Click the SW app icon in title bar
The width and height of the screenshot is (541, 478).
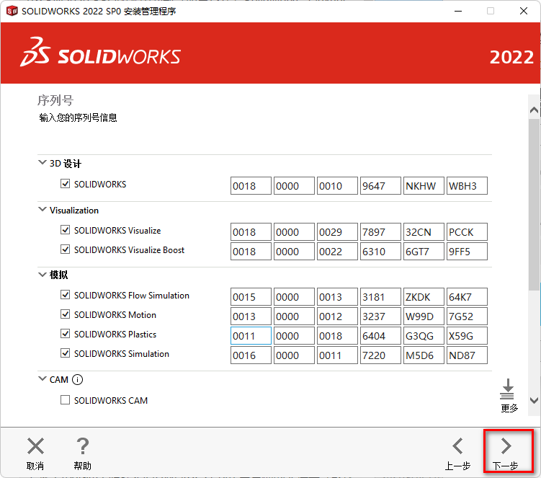coord(12,12)
